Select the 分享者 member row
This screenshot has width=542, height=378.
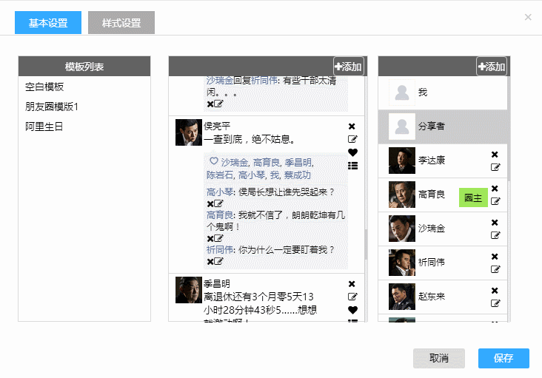[443, 126]
